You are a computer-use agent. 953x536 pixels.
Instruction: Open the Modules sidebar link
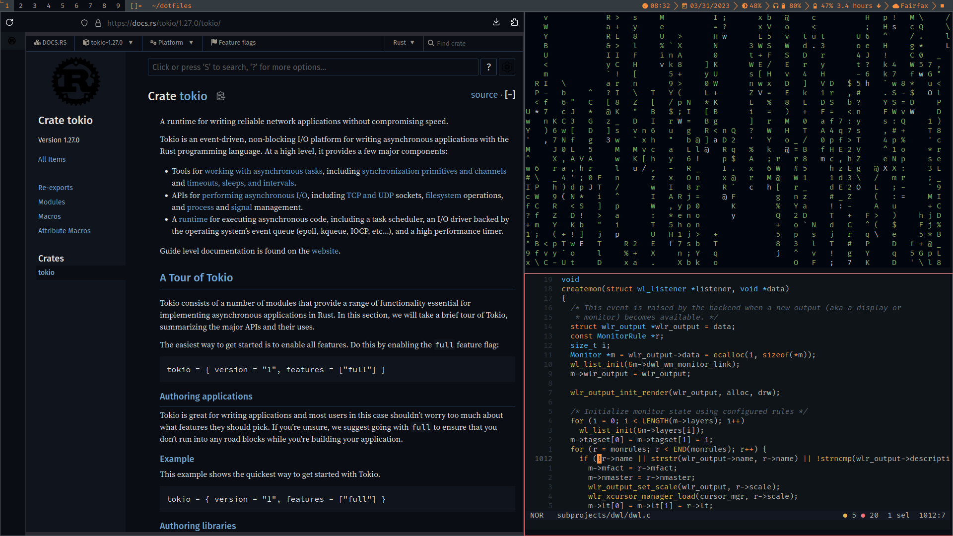[x=52, y=202]
